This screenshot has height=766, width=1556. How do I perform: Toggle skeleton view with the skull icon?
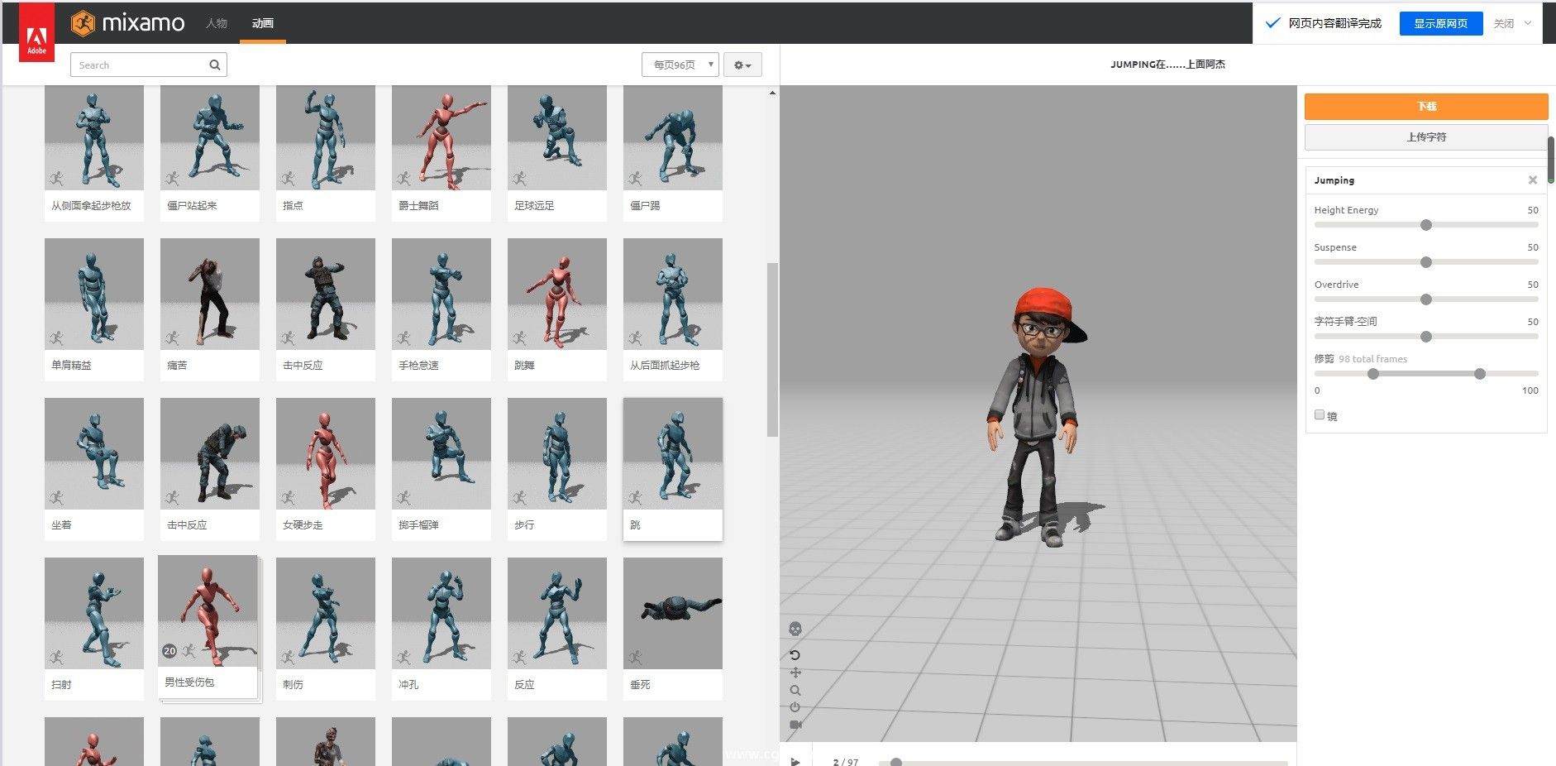coord(795,630)
